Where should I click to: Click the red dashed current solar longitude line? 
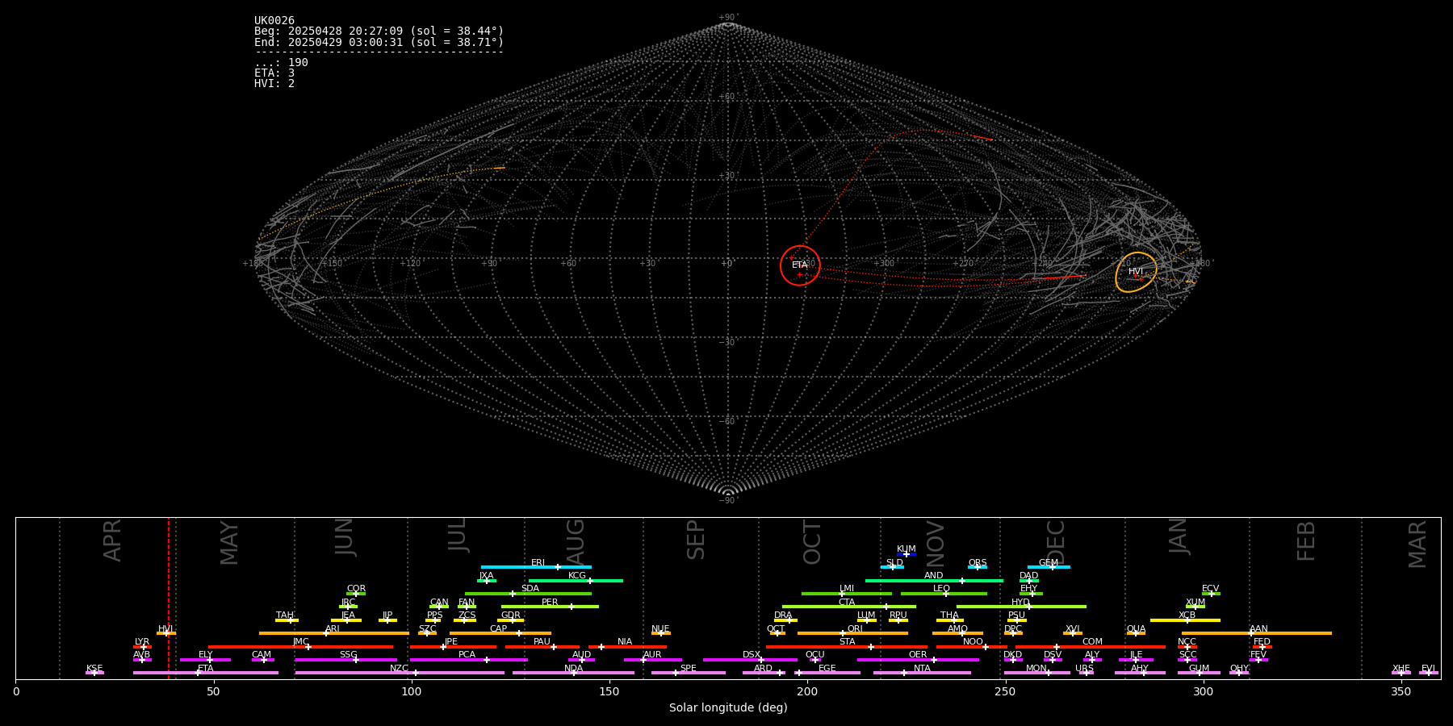(x=169, y=598)
